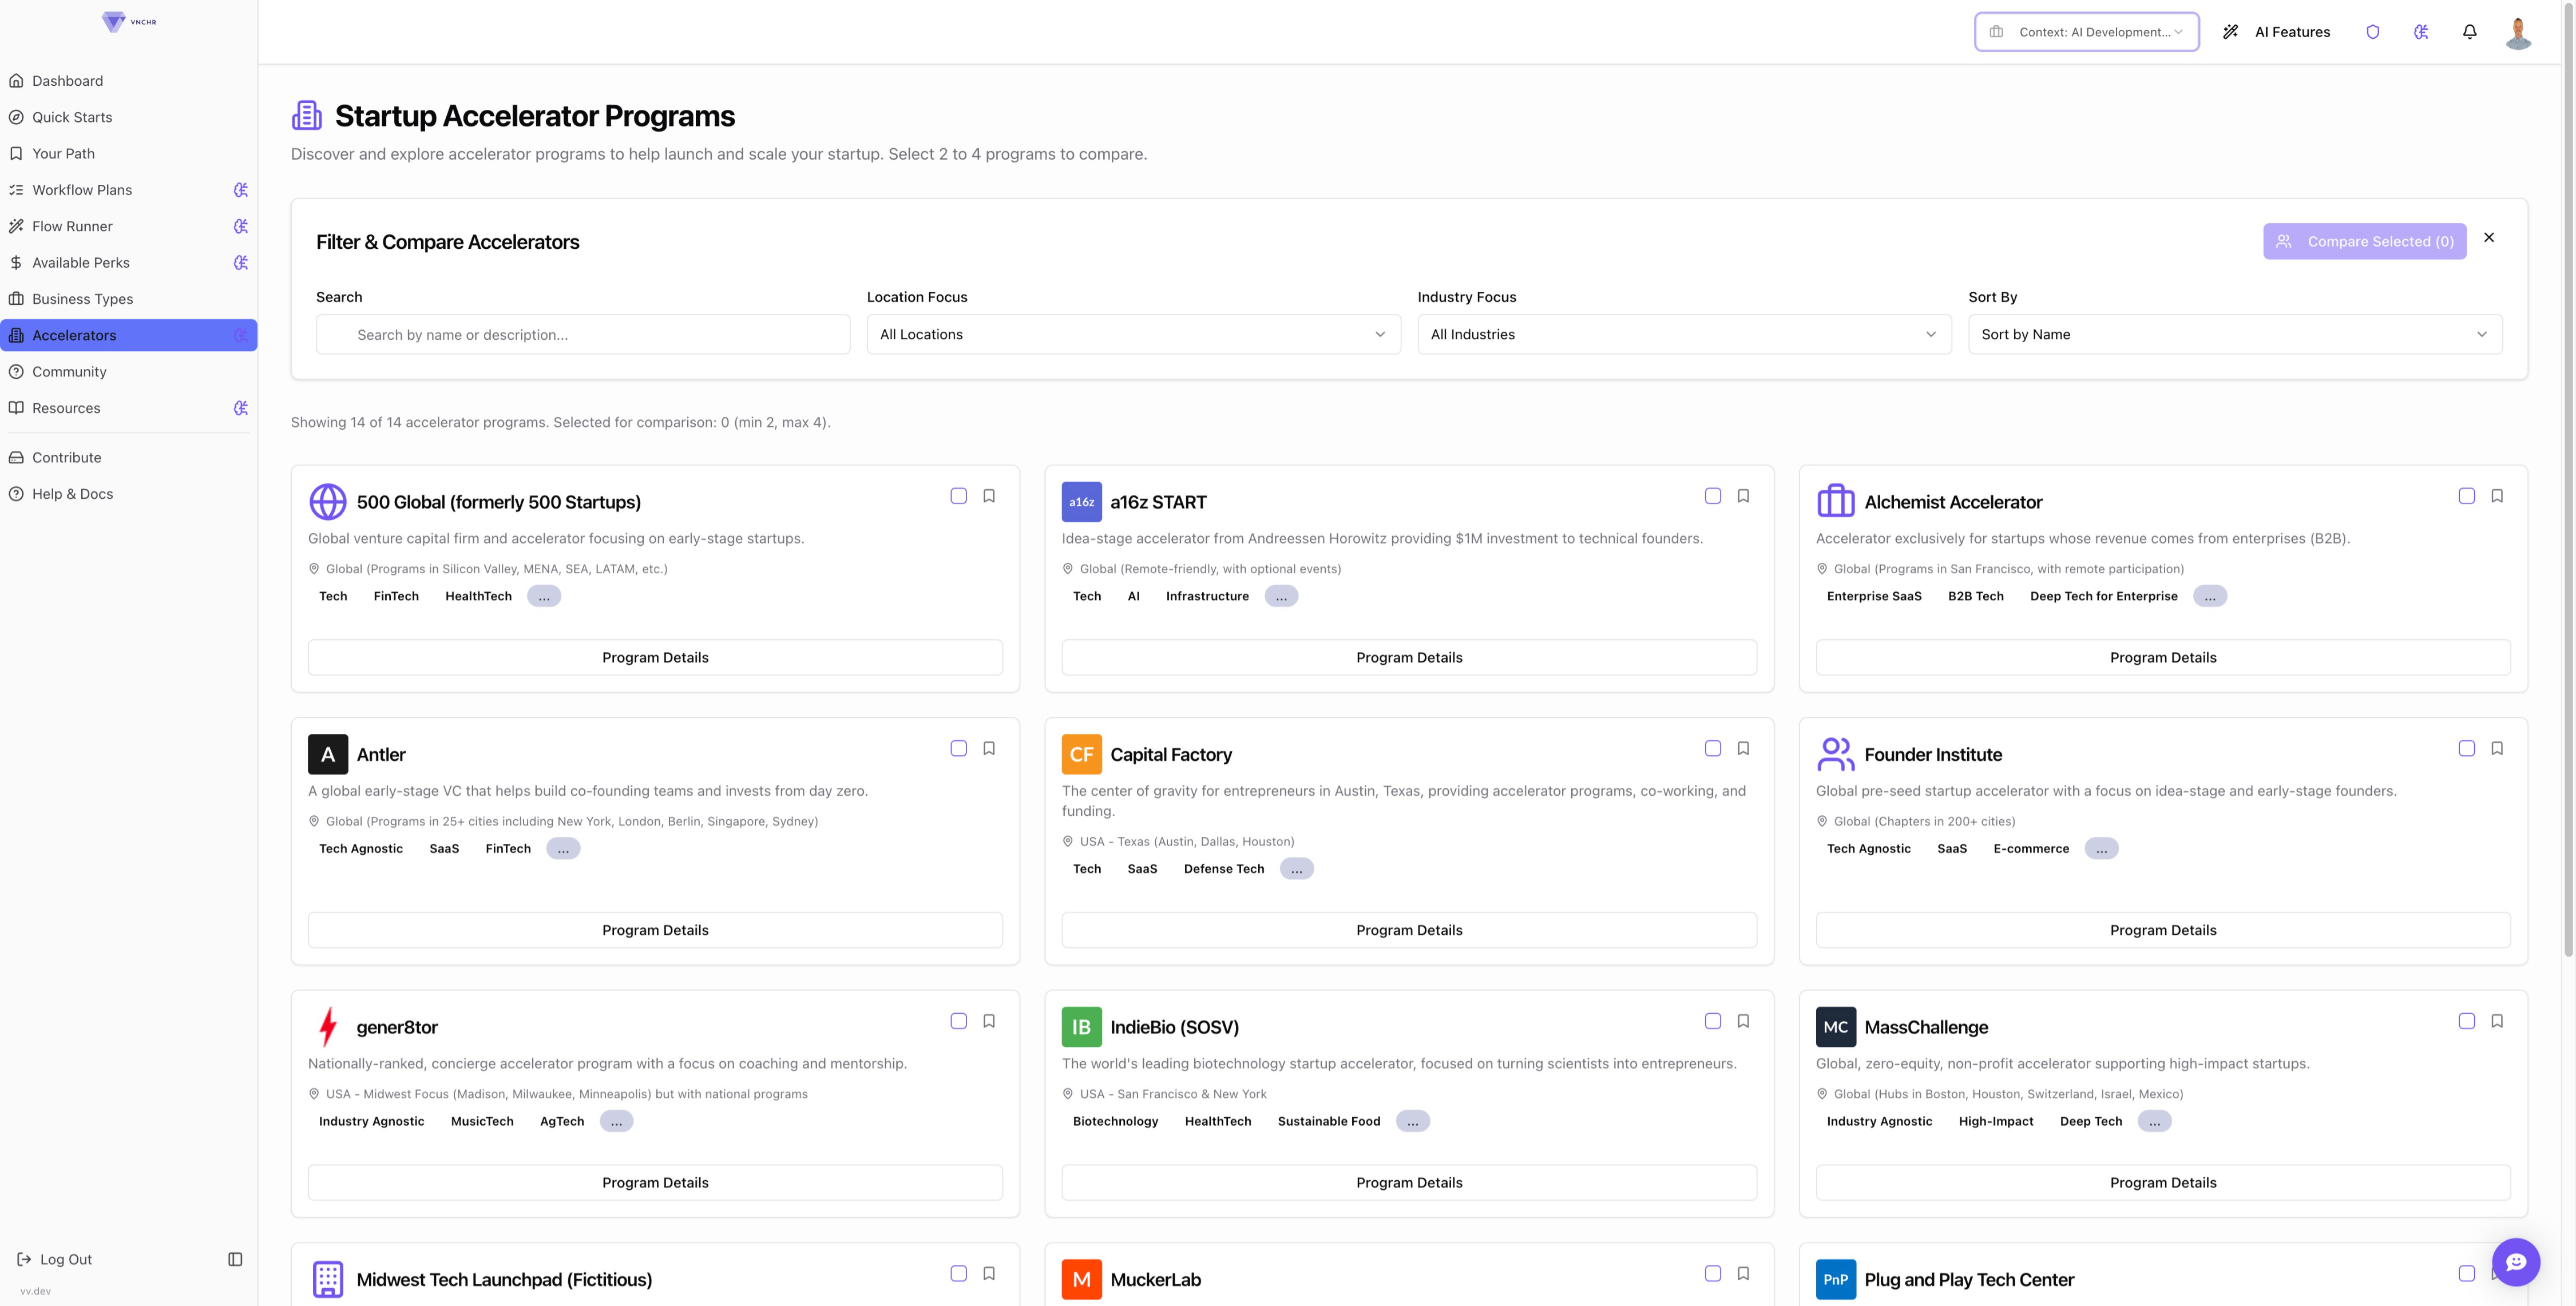2576x1306 pixels.
Task: Open the notifications bell
Action: (x=2469, y=32)
